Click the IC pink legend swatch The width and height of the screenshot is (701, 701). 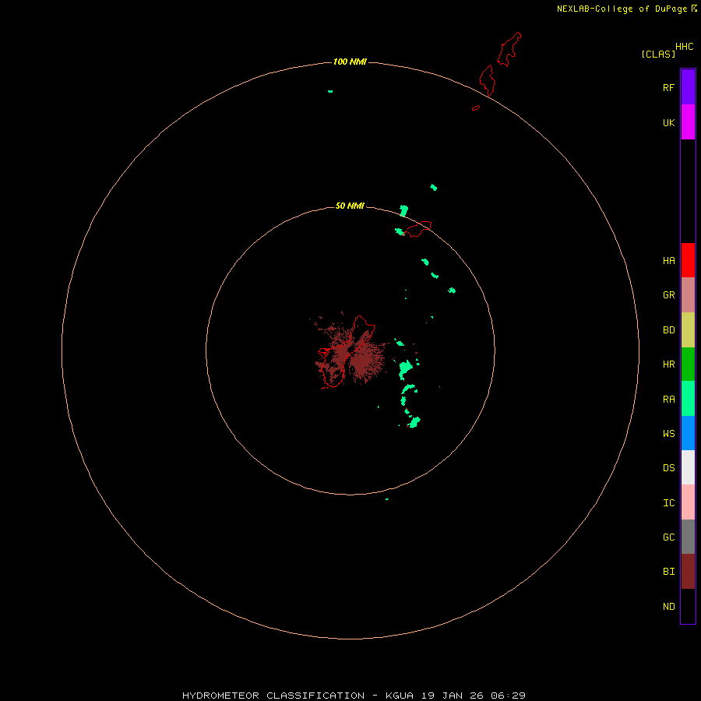click(x=688, y=502)
